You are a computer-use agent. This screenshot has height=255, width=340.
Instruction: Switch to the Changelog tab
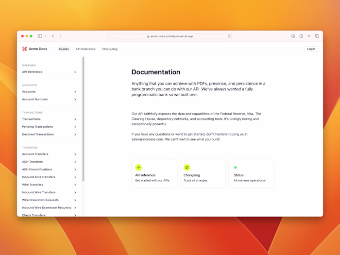coord(110,49)
